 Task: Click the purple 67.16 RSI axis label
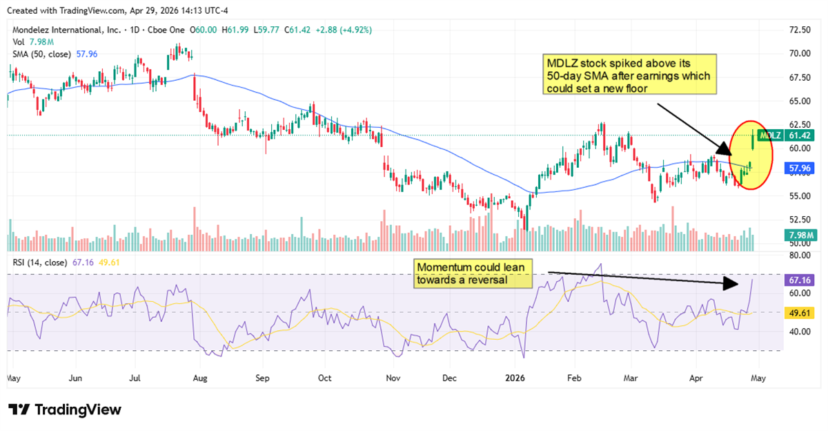798,280
